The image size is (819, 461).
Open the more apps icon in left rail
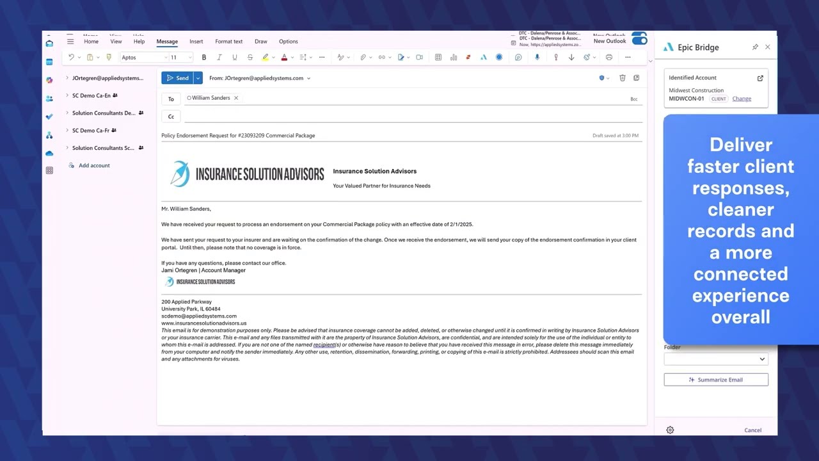(x=49, y=170)
